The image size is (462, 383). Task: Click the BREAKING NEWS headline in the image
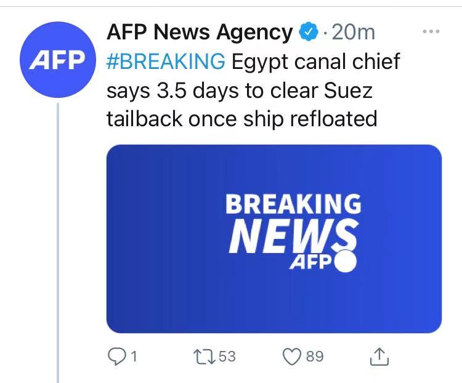click(293, 222)
